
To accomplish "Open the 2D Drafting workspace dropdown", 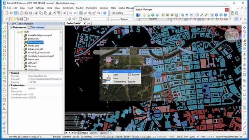I will tap(123, 13).
